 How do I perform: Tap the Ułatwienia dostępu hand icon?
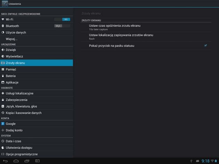coord(3,148)
